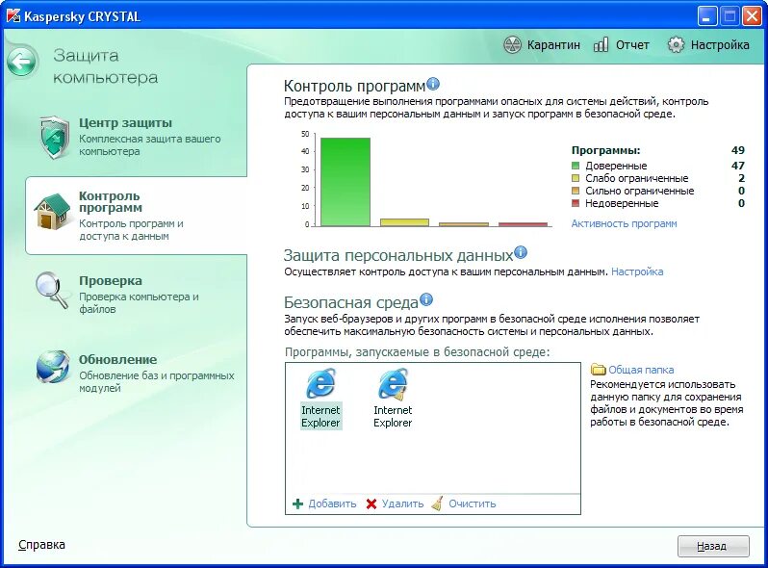Click the Карантин radiation icon
The width and height of the screenshot is (768, 568).
(x=512, y=45)
